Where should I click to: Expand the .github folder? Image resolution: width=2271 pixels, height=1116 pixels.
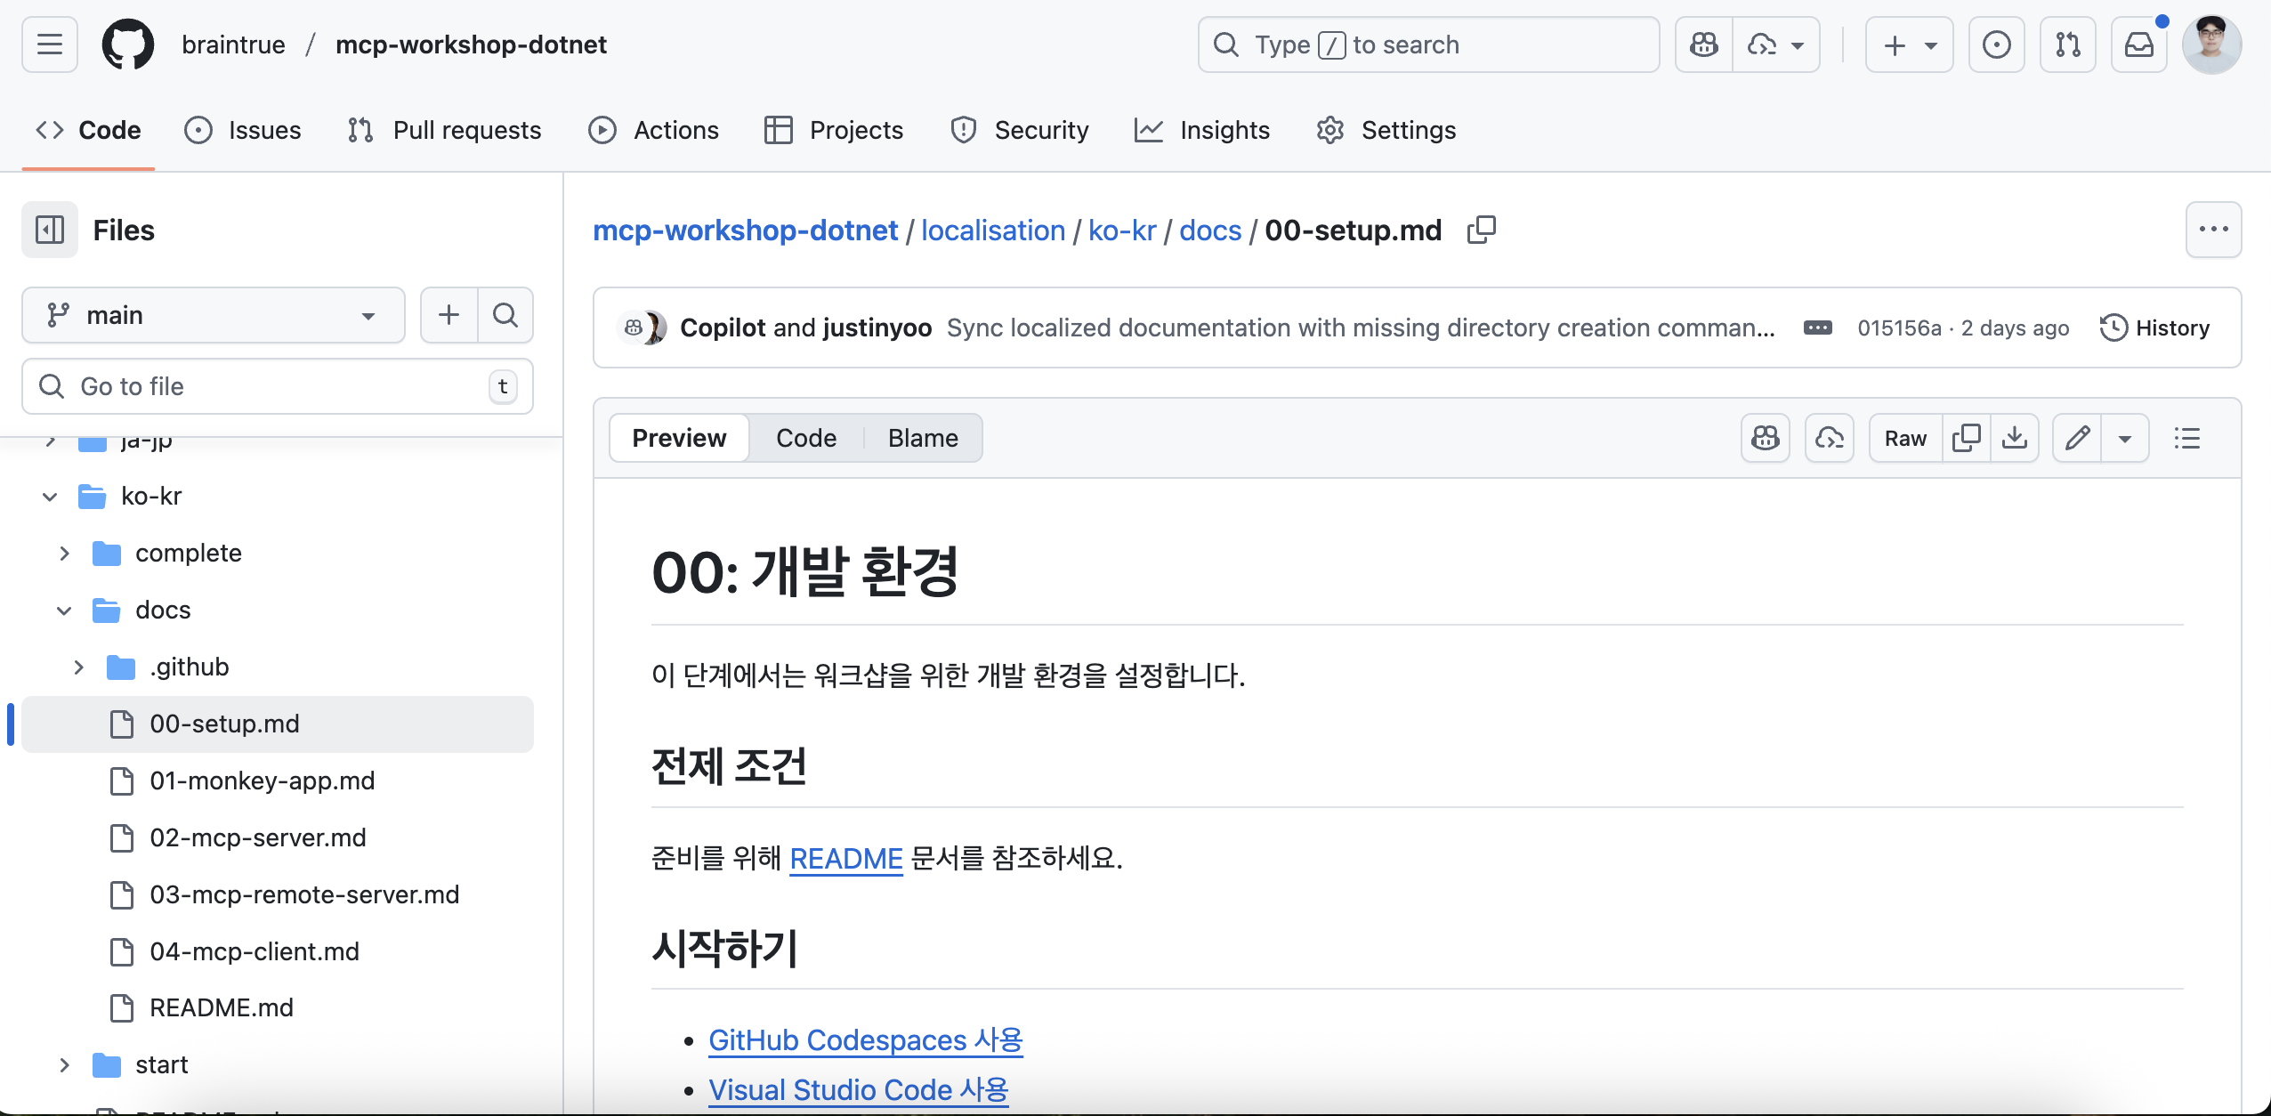[78, 667]
